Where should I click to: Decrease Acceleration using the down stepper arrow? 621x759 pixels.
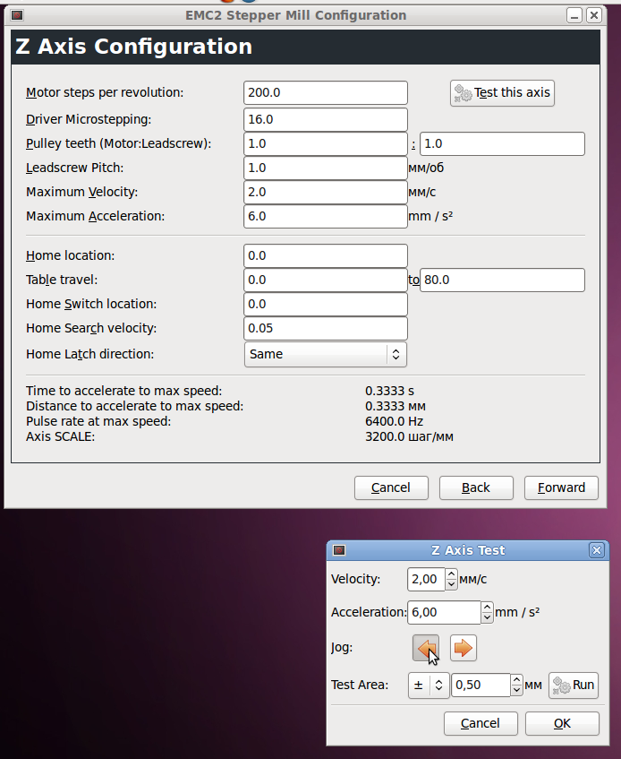(x=487, y=617)
